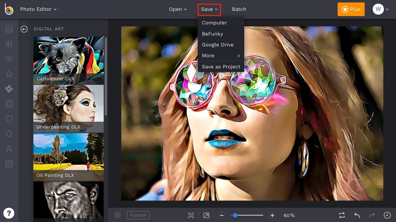Click the fit to screen icon
396x222 pixels.
tap(191, 215)
